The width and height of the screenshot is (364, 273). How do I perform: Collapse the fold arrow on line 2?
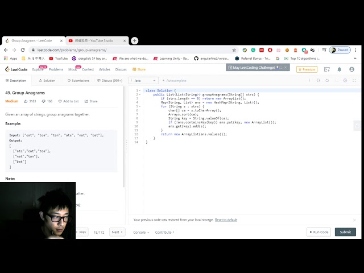click(x=140, y=94)
